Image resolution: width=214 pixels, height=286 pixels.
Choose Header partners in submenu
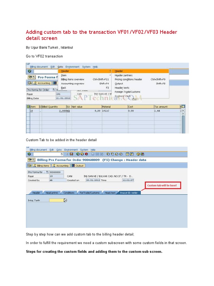[x=140, y=75]
